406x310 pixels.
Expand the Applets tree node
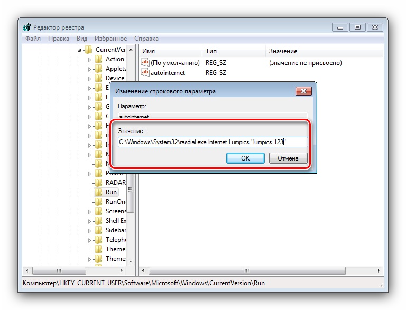pyautogui.click(x=89, y=69)
